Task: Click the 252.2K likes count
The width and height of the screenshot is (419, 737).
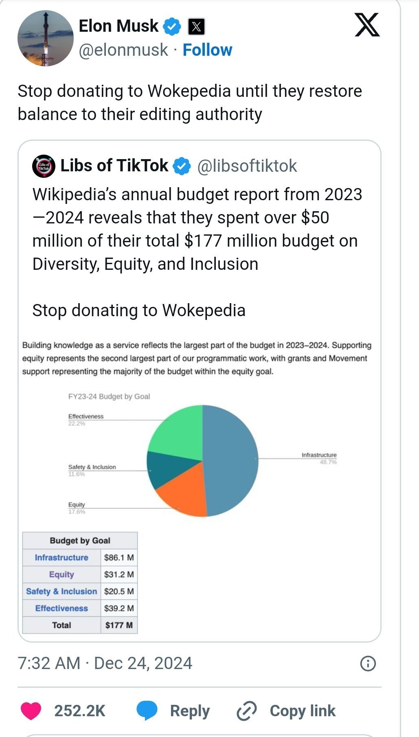Action: [x=80, y=711]
